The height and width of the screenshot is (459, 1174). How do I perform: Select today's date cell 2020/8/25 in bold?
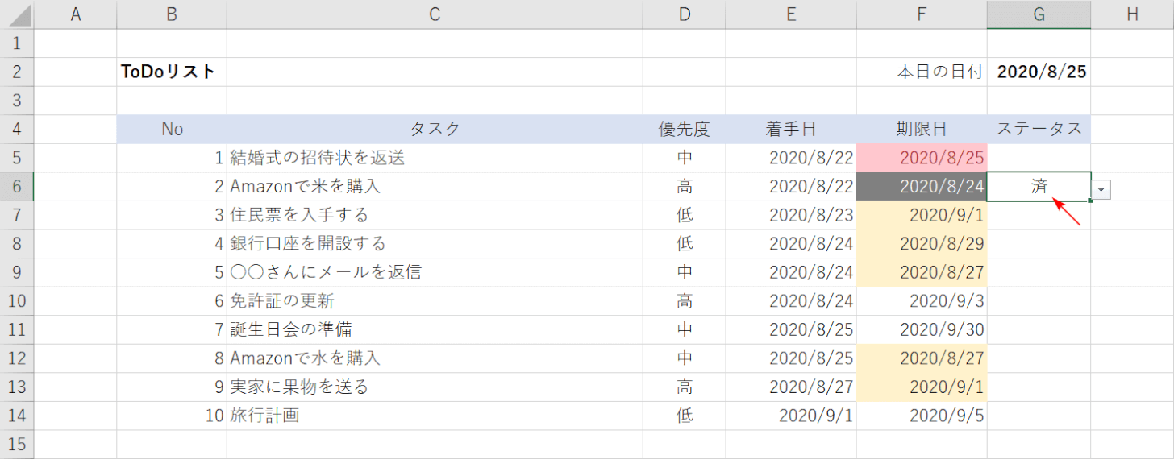click(x=1039, y=72)
